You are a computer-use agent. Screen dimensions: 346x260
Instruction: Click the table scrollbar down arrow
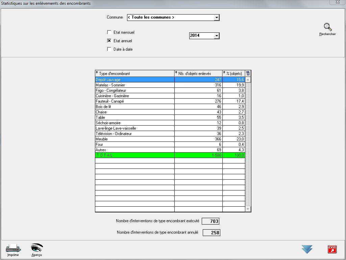coord(248,209)
